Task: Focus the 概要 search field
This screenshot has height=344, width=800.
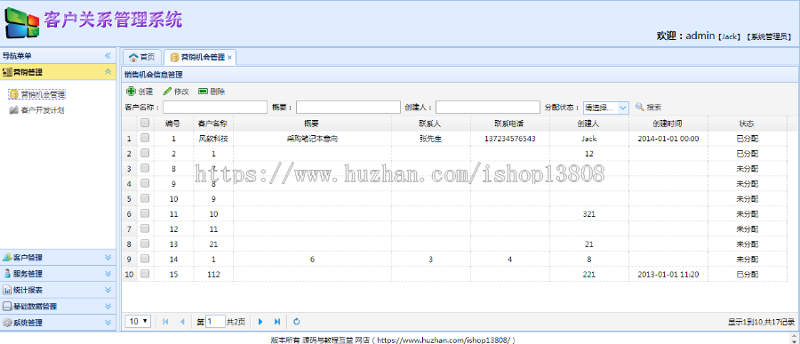Action: 348,108
